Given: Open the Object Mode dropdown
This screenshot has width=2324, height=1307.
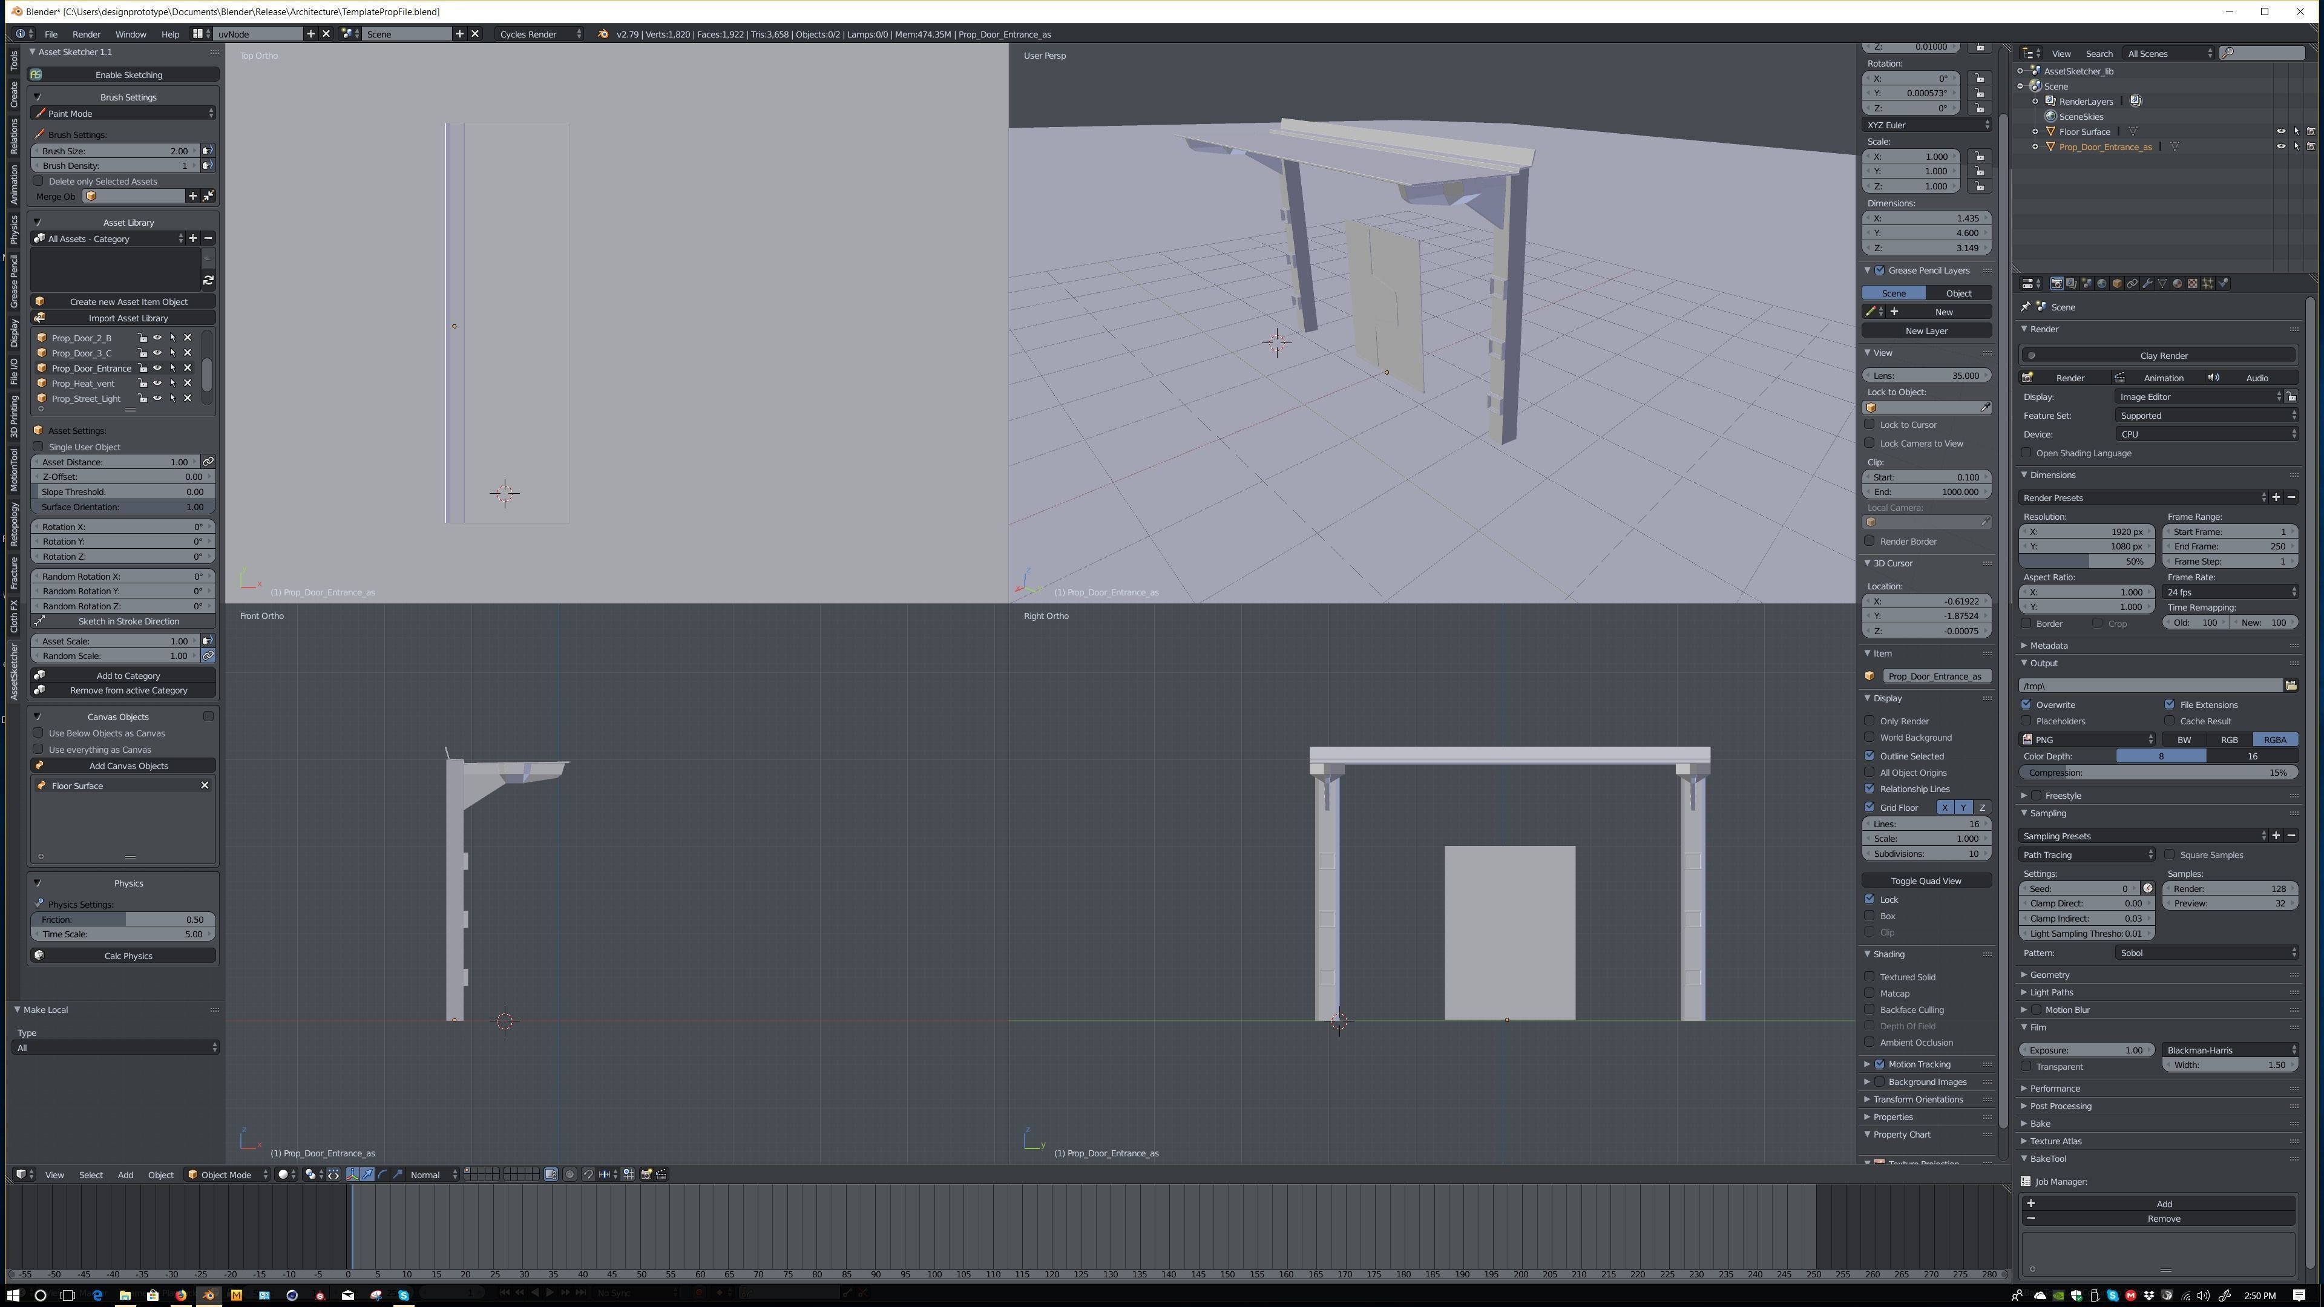Looking at the screenshot, I should [x=228, y=1174].
